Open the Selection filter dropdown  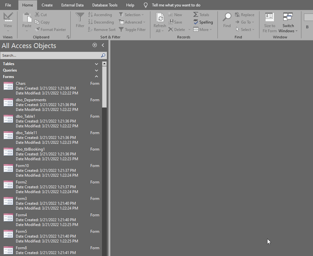tap(131, 15)
